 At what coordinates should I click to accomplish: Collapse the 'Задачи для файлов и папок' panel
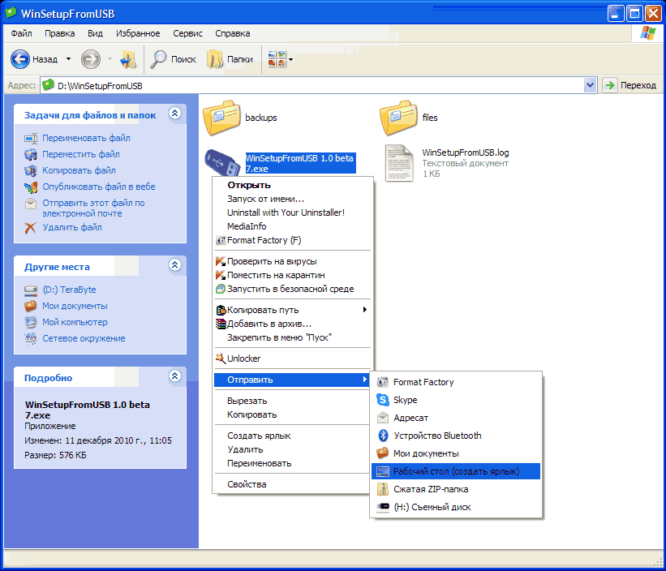click(x=174, y=115)
